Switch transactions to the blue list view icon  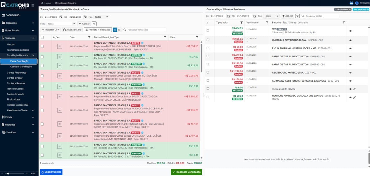click(115, 30)
